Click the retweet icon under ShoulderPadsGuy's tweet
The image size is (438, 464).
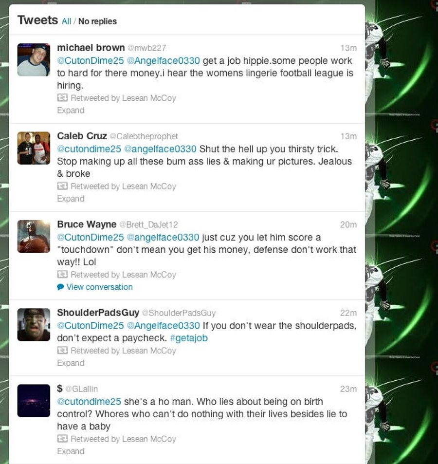click(62, 351)
